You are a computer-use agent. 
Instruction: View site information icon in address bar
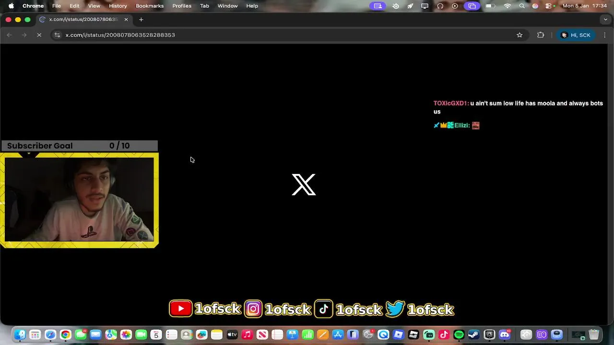pos(57,35)
